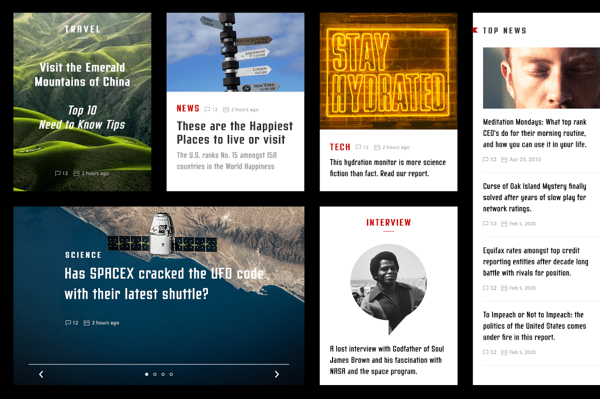Click the Top 10 Need to Know Tips text
Image resolution: width=600 pixels, height=399 pixels.
[x=82, y=117]
